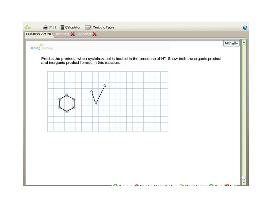Click the red X on the first Incorrect tab
This screenshot has height=202, width=269.
point(72,34)
